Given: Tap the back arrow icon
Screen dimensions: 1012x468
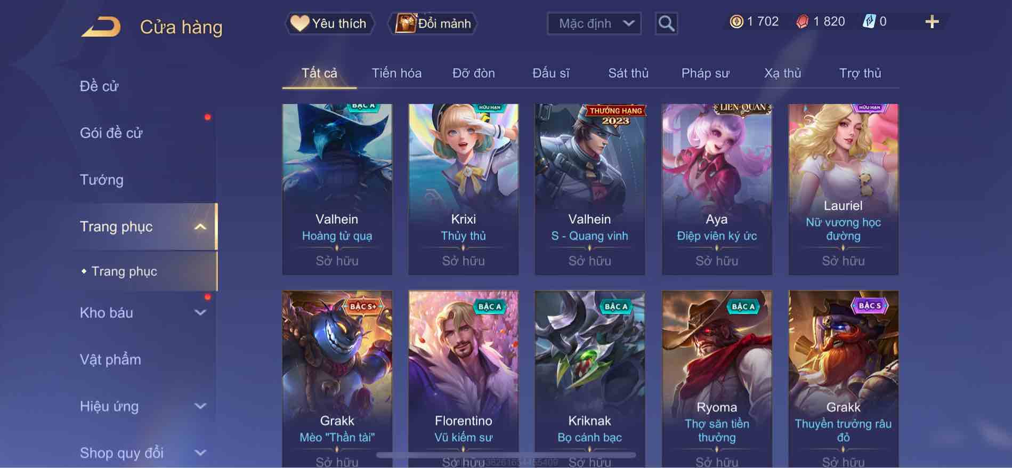Looking at the screenshot, I should 101,27.
